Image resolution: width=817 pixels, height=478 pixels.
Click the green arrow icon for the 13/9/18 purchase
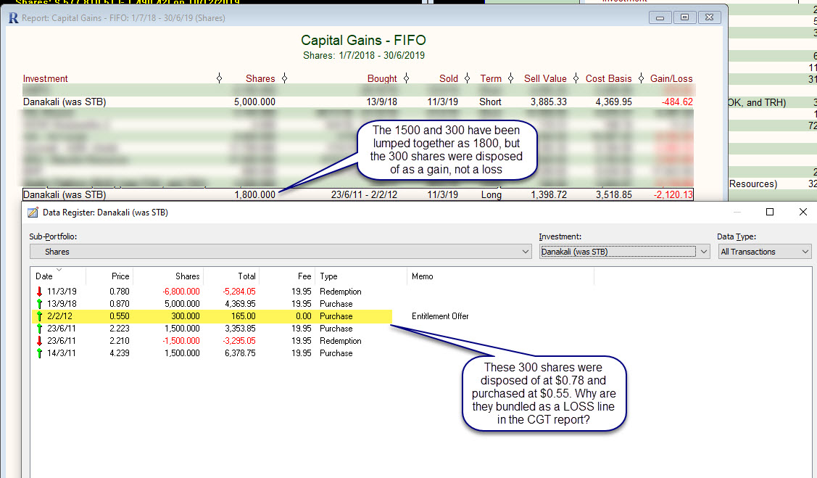coord(39,304)
